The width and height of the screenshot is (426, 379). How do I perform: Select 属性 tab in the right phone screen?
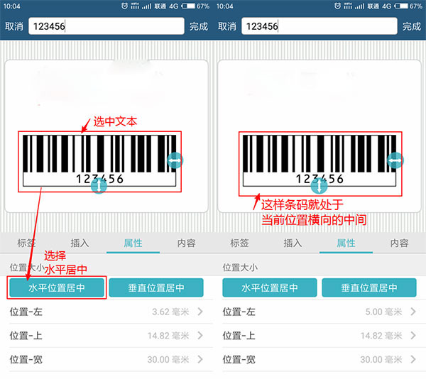tap(346, 243)
